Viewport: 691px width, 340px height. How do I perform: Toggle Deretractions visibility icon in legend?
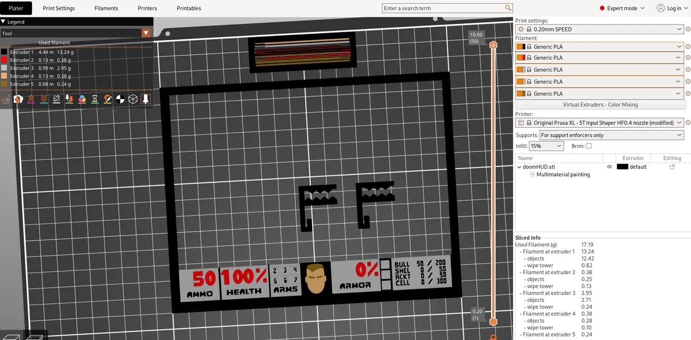tap(44, 100)
